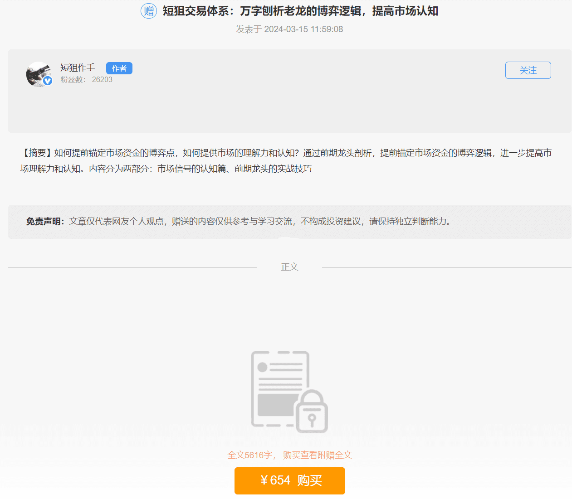Click the 【摘要】 summary paragraph
This screenshot has height=499, width=572.
click(x=286, y=161)
